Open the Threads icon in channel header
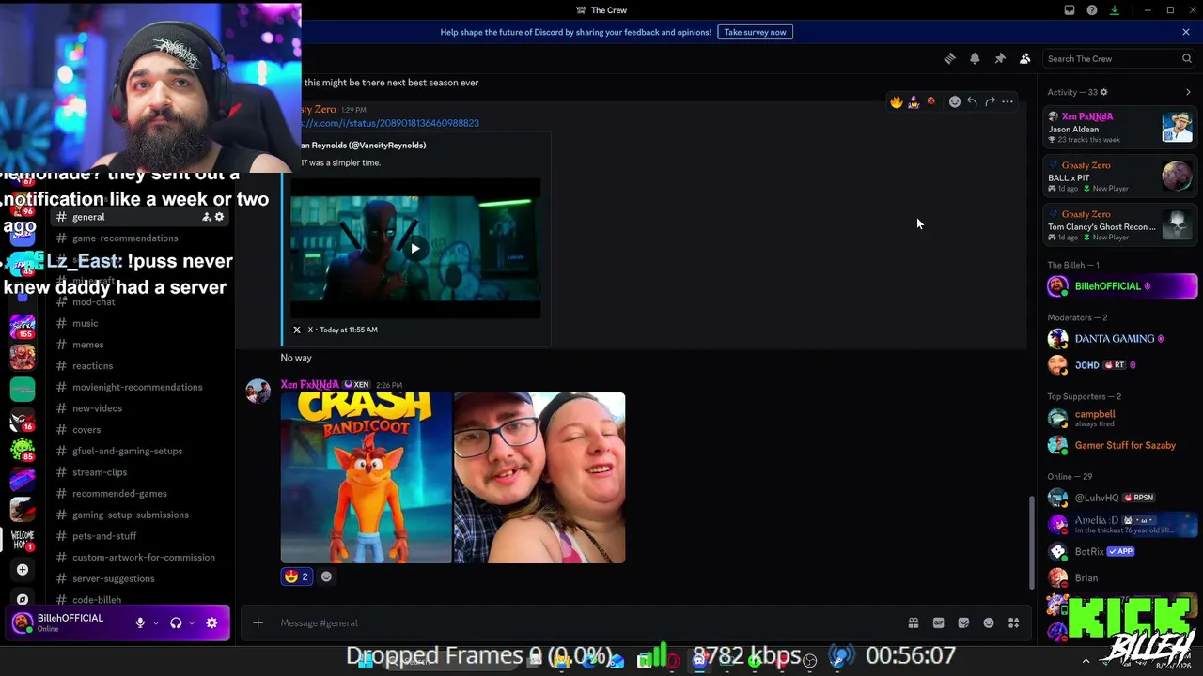1203x676 pixels. pos(949,58)
